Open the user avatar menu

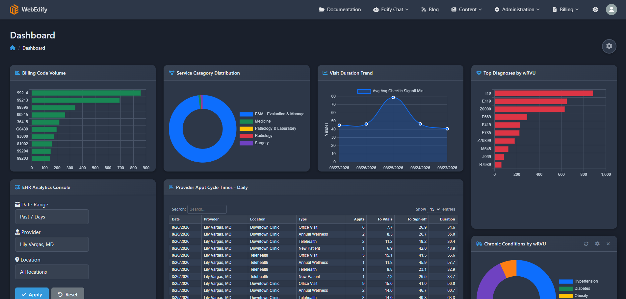pos(611,10)
